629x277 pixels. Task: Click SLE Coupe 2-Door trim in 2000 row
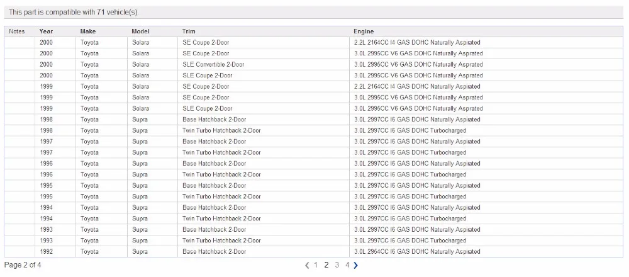[263, 76]
